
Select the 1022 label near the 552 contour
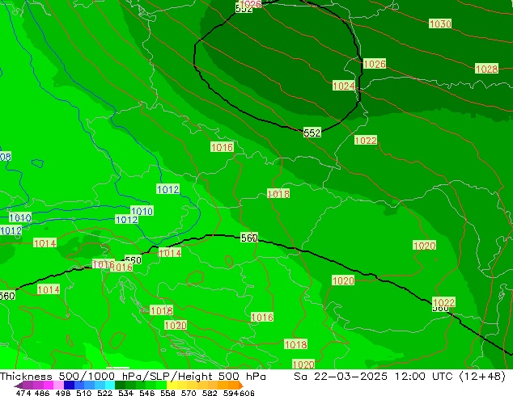click(x=366, y=141)
